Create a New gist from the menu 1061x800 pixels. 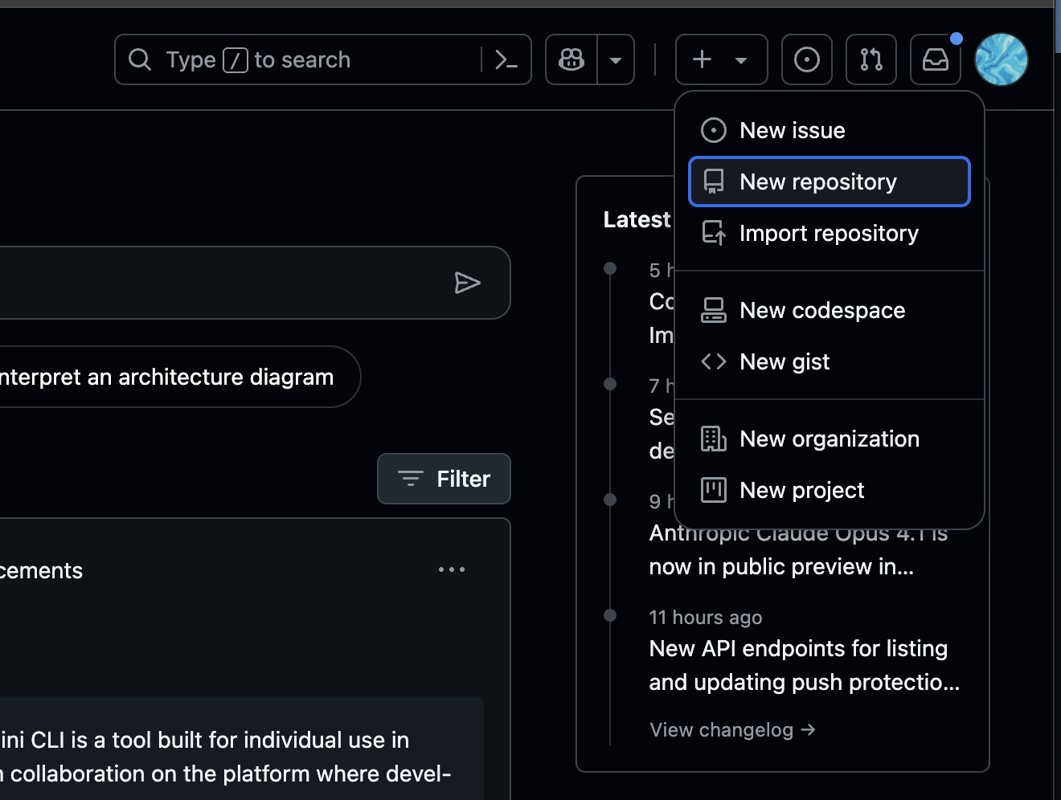point(784,361)
